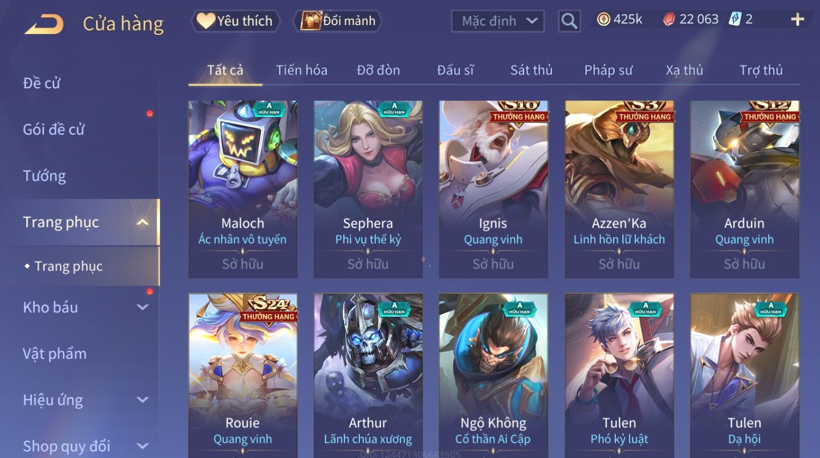
Task: Go to Gói đề cử section
Action: point(54,129)
